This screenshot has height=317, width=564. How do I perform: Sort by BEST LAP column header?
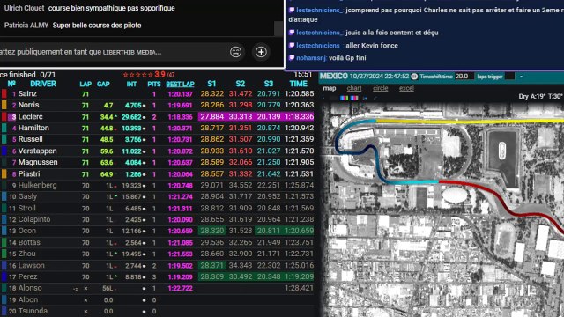click(180, 85)
